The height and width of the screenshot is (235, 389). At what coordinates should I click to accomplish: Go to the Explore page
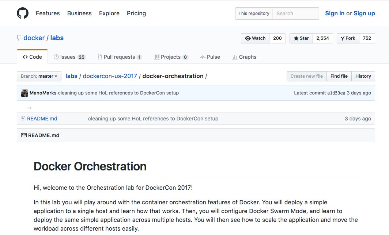click(109, 13)
